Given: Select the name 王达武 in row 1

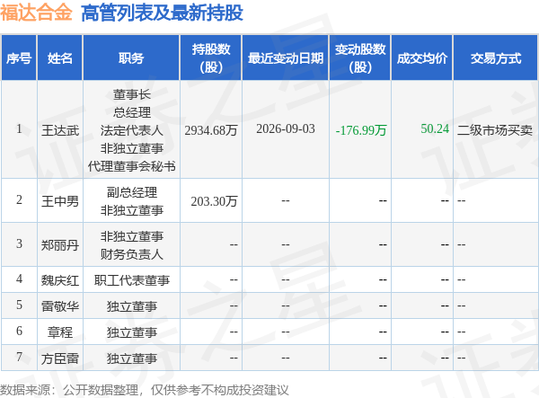Looking at the screenshot, I should pyautogui.click(x=60, y=130).
